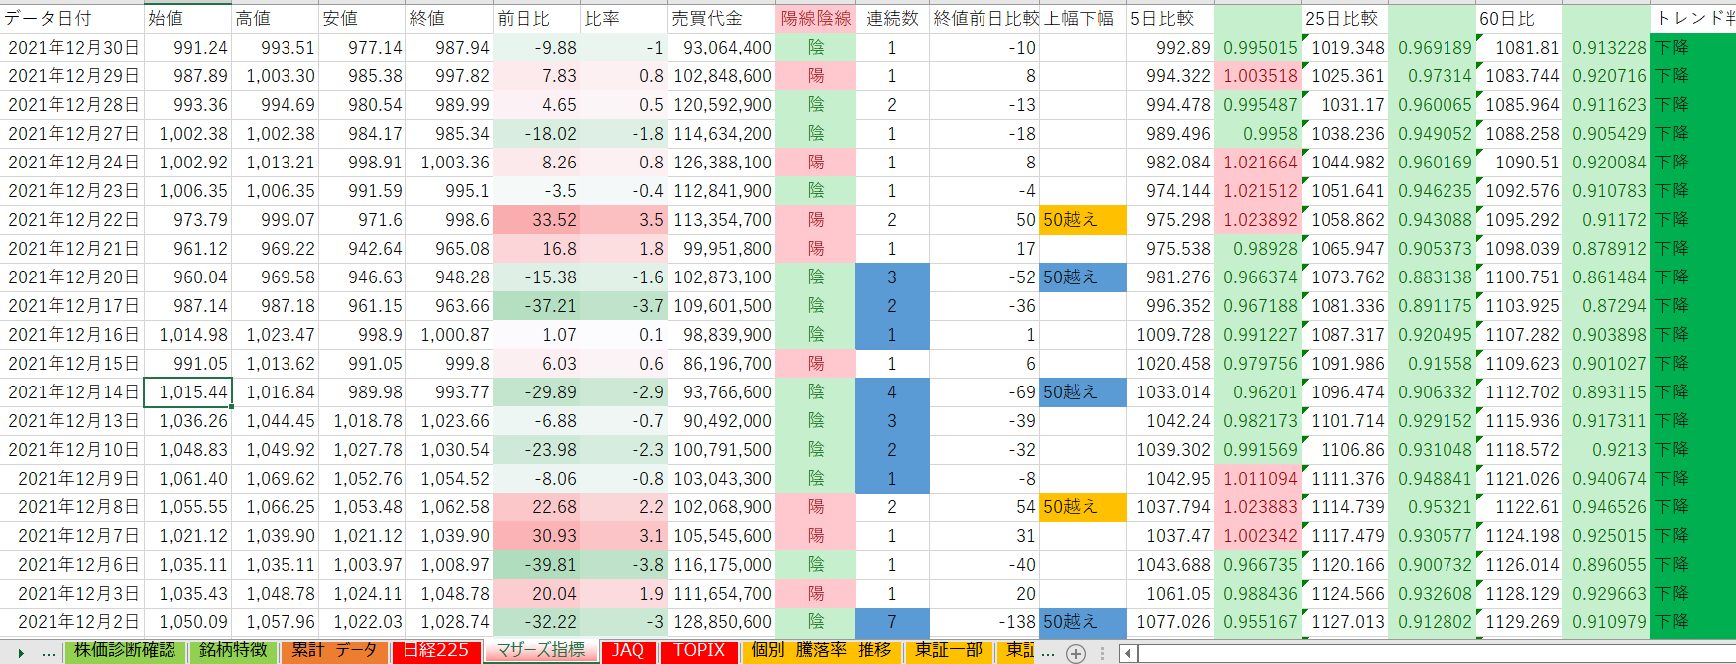Select the orange 50越え cell for 2021年12月22日
This screenshot has height=664, width=1736.
tap(1083, 220)
